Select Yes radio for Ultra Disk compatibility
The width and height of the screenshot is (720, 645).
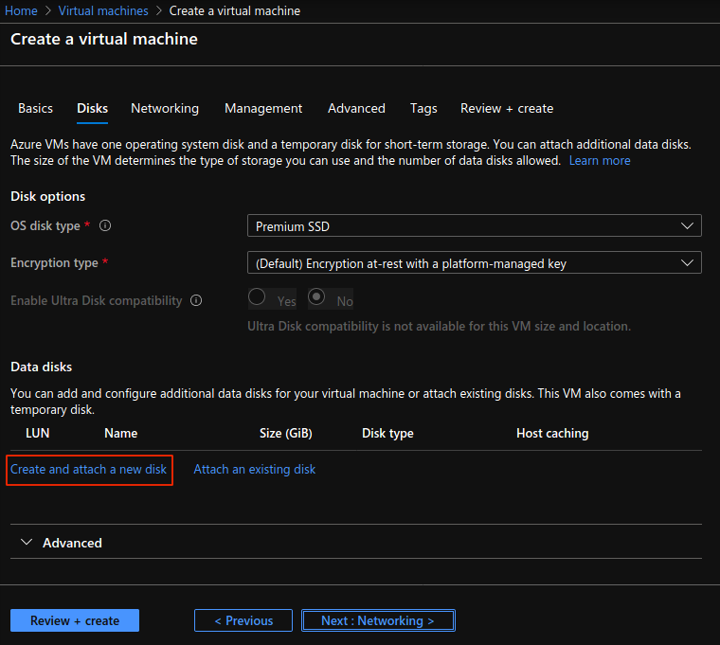257,298
